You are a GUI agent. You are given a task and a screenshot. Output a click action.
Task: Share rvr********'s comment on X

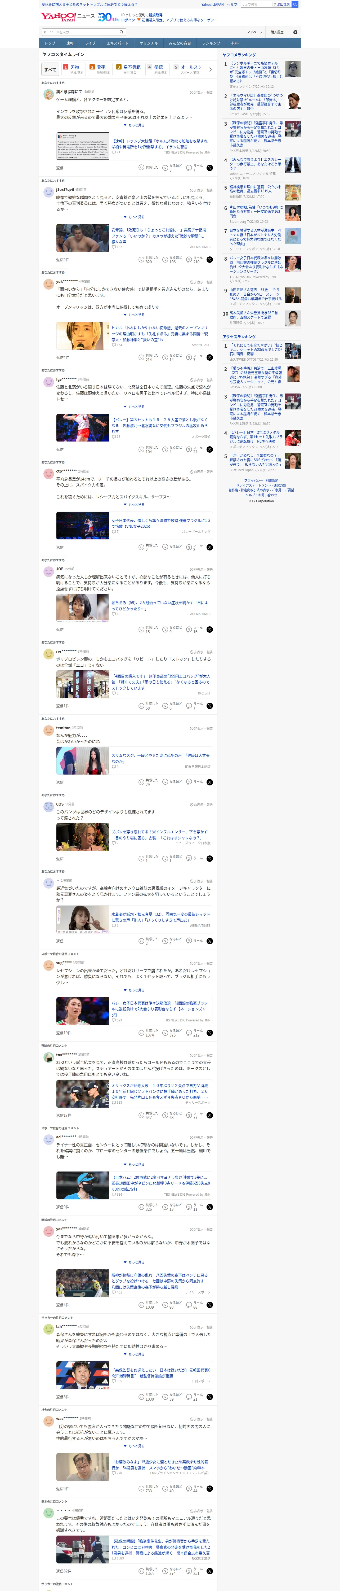coord(210,706)
